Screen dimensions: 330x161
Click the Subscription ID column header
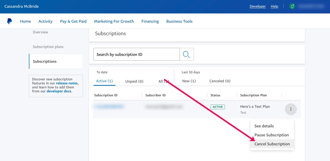pos(106,95)
